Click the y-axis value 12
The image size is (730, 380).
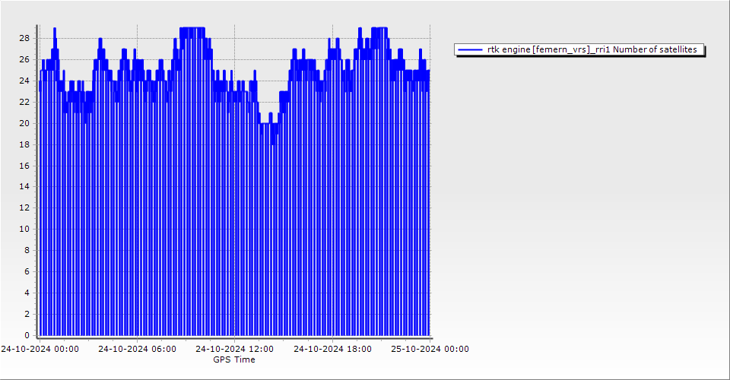[24, 207]
